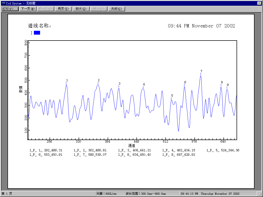263x197 pixels.
Task: Click peak label 1 on the chart
Action: point(67,80)
